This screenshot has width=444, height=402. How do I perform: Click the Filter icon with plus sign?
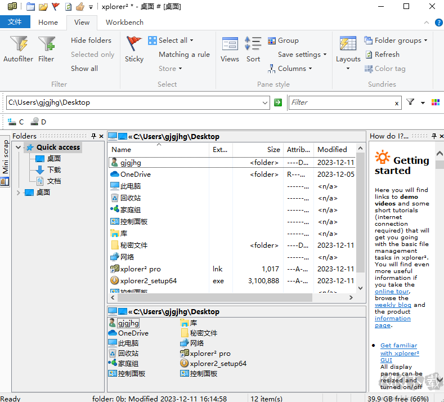[46, 45]
